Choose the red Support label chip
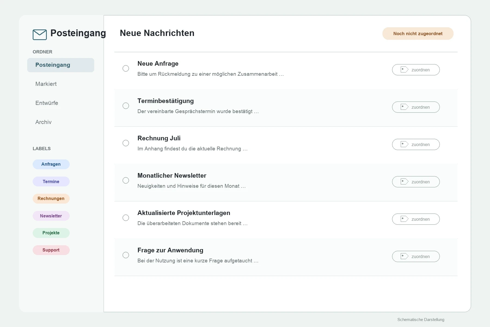490x327 pixels. [x=51, y=250]
